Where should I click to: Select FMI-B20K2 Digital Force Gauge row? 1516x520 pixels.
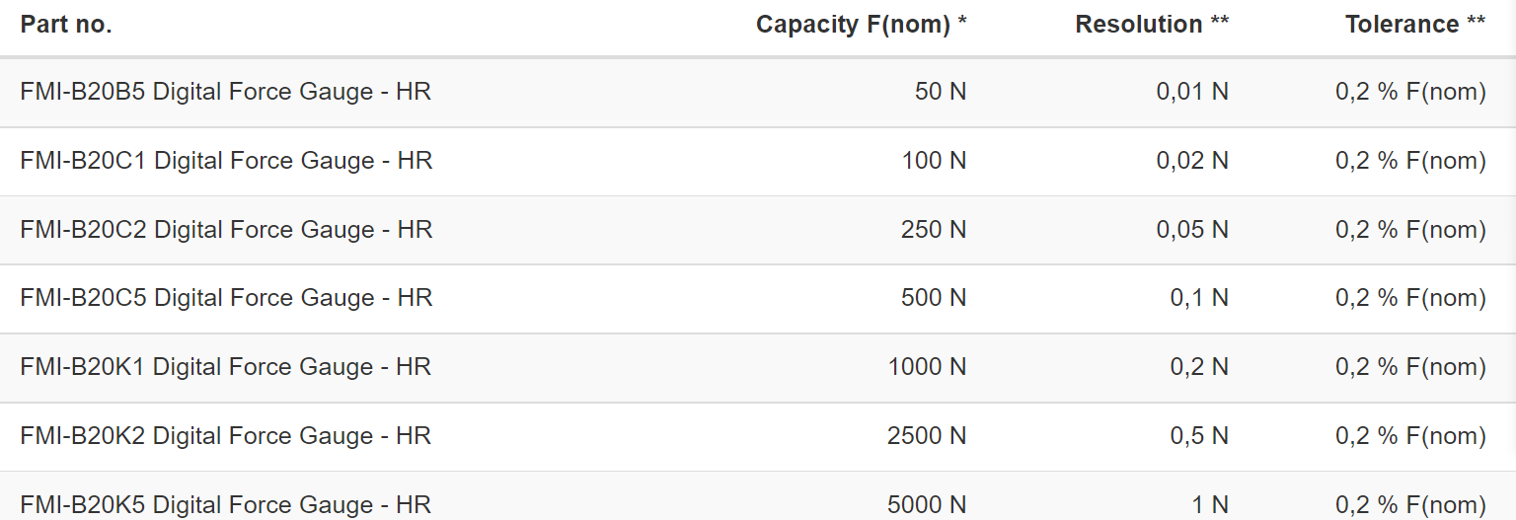(758, 437)
